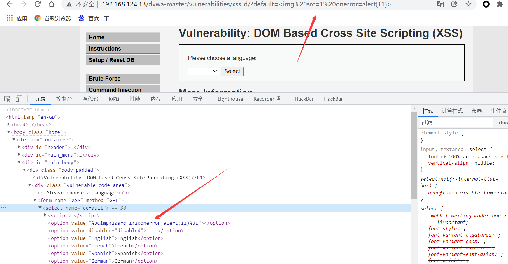The image size is (508, 264).
Task: Switch to the Lighthouse tab
Action: point(230,99)
